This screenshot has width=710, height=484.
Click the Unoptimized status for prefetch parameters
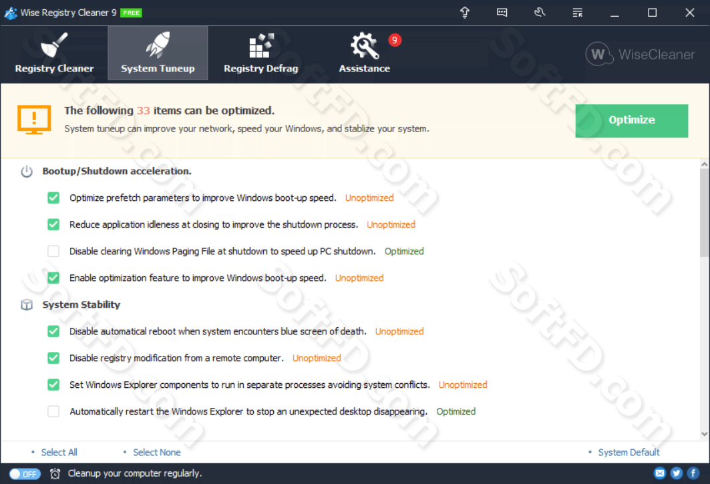point(369,198)
